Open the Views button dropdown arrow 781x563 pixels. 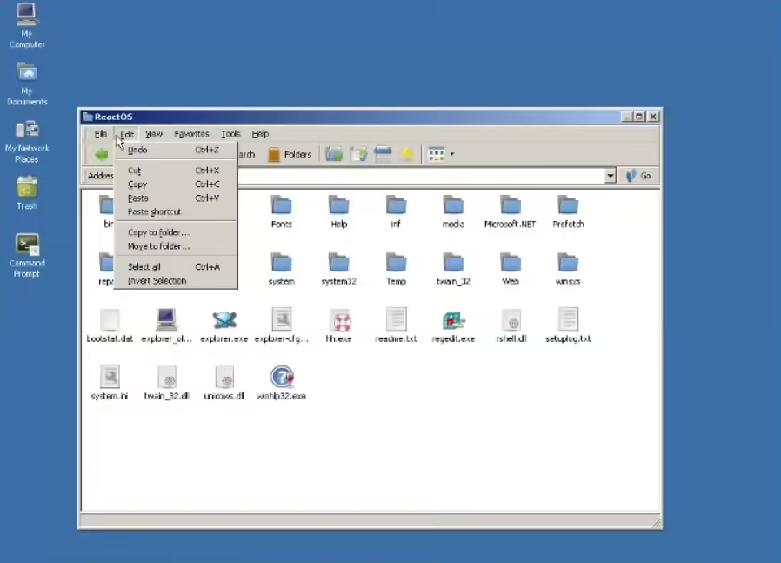point(451,155)
